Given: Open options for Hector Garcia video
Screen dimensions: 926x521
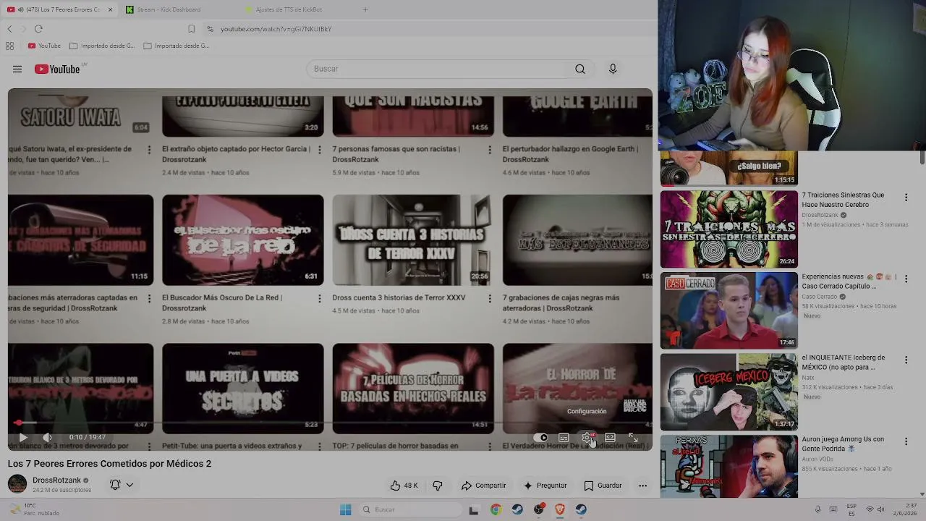Looking at the screenshot, I should coord(319,150).
